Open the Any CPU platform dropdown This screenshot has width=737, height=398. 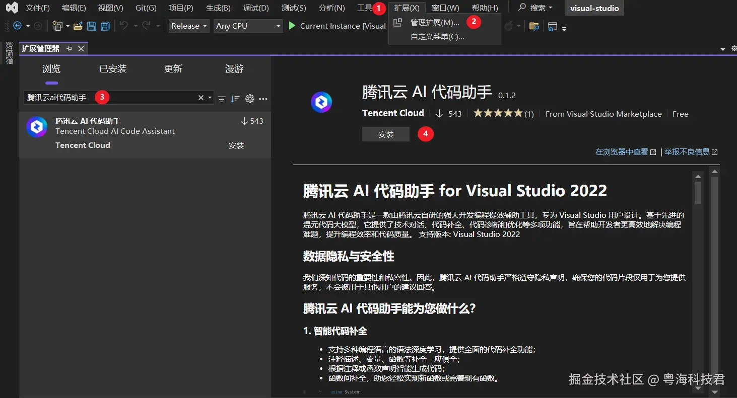pos(248,26)
